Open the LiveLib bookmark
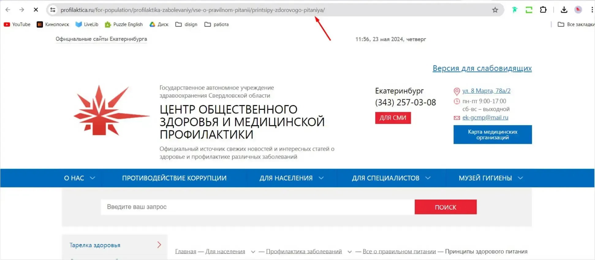595x260 pixels. coord(87,25)
